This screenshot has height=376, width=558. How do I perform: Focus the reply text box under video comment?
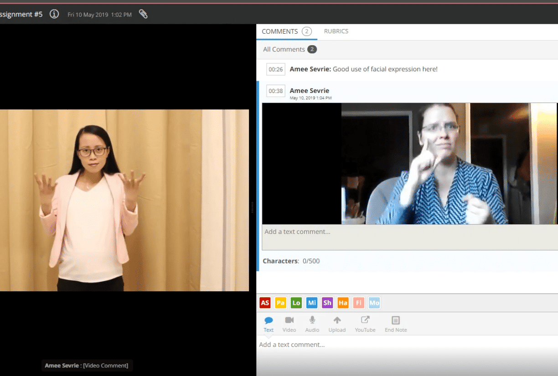410,237
